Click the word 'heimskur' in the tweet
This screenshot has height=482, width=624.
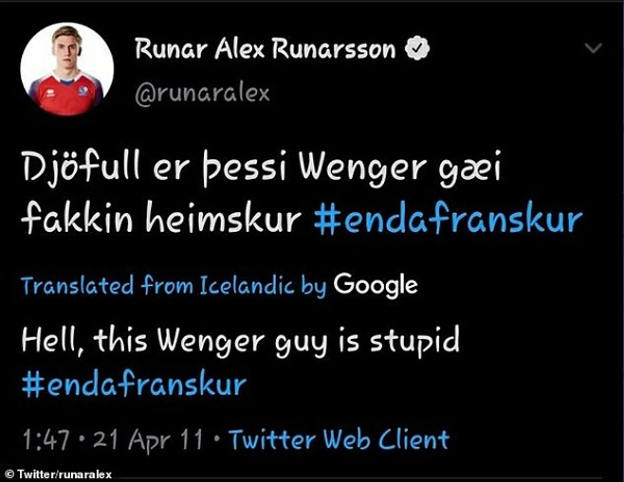(224, 219)
